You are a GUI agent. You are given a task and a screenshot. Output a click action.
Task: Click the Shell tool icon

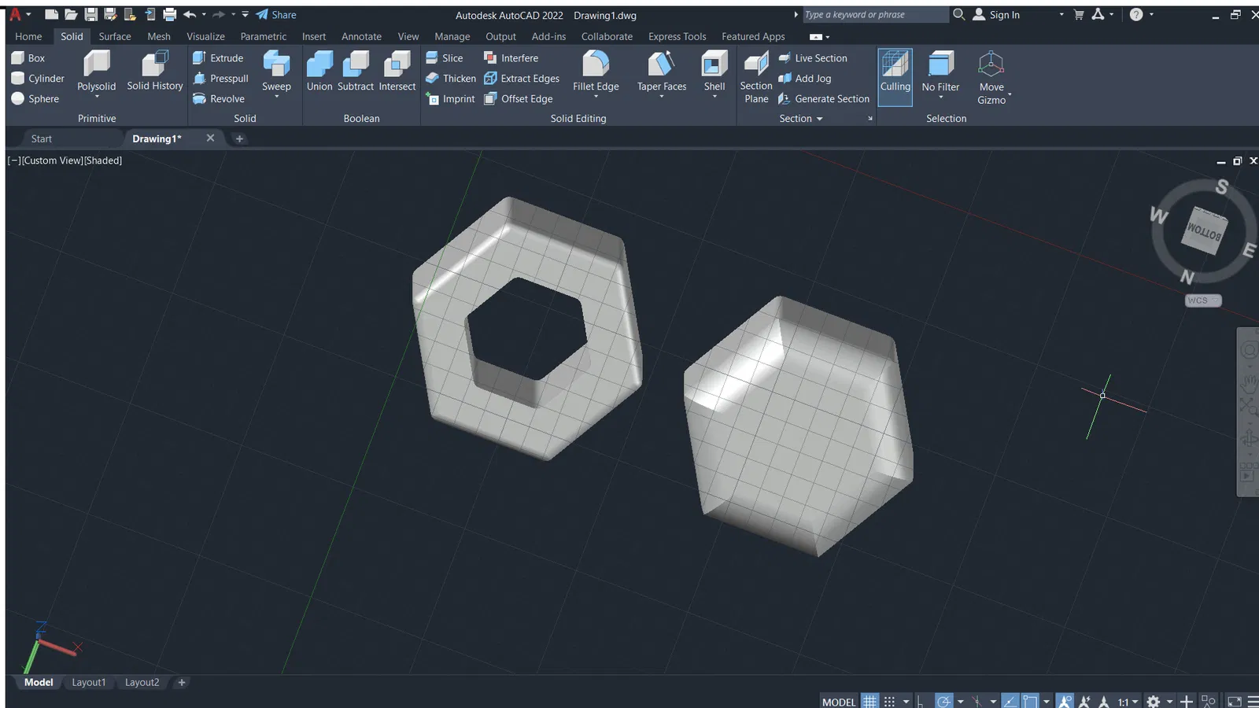[x=714, y=64]
